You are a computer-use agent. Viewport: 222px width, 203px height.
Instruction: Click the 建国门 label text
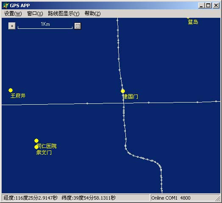click(x=130, y=97)
